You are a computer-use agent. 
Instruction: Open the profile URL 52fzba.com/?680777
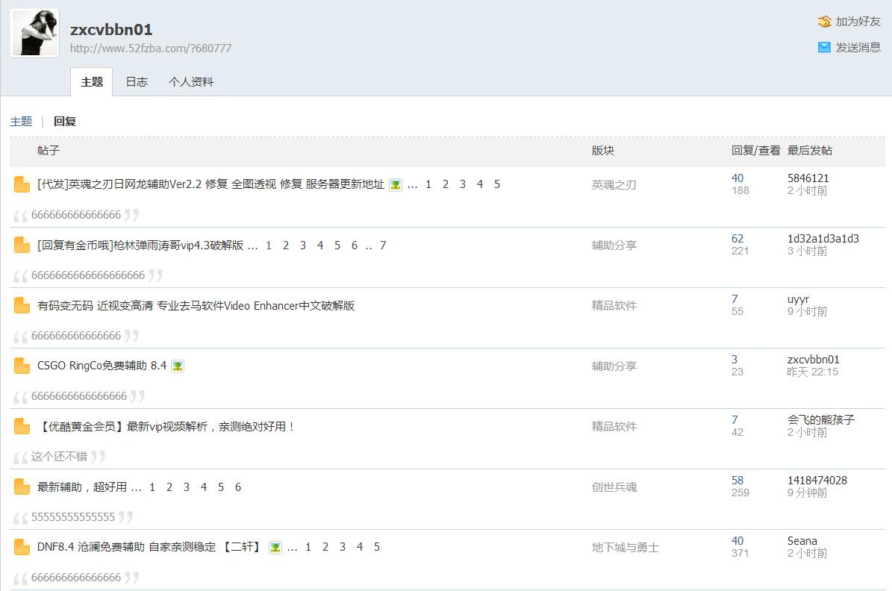[151, 49]
